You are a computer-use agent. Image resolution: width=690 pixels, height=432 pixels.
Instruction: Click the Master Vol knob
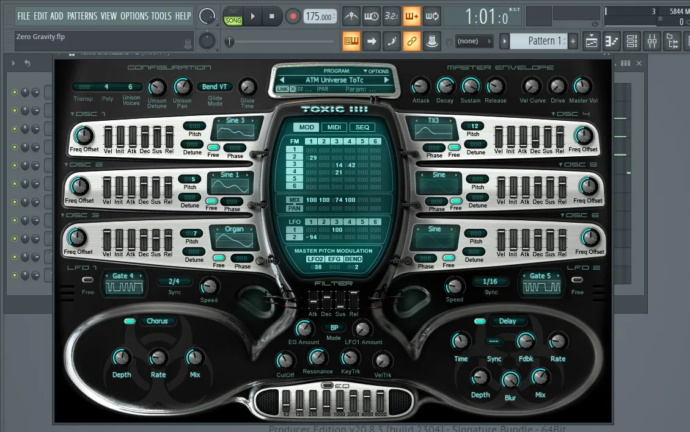[582, 86]
